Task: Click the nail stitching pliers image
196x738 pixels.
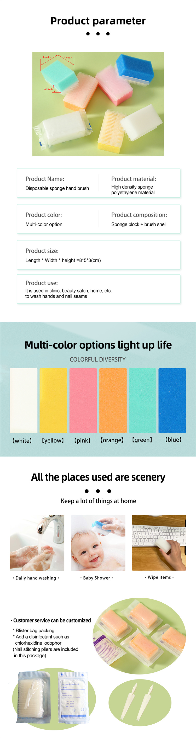Action: tap(140, 702)
